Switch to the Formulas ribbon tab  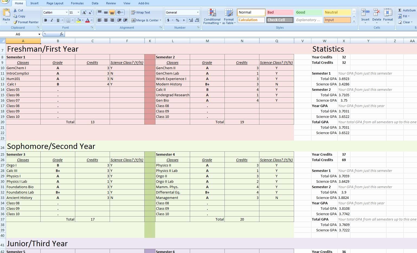click(77, 3)
